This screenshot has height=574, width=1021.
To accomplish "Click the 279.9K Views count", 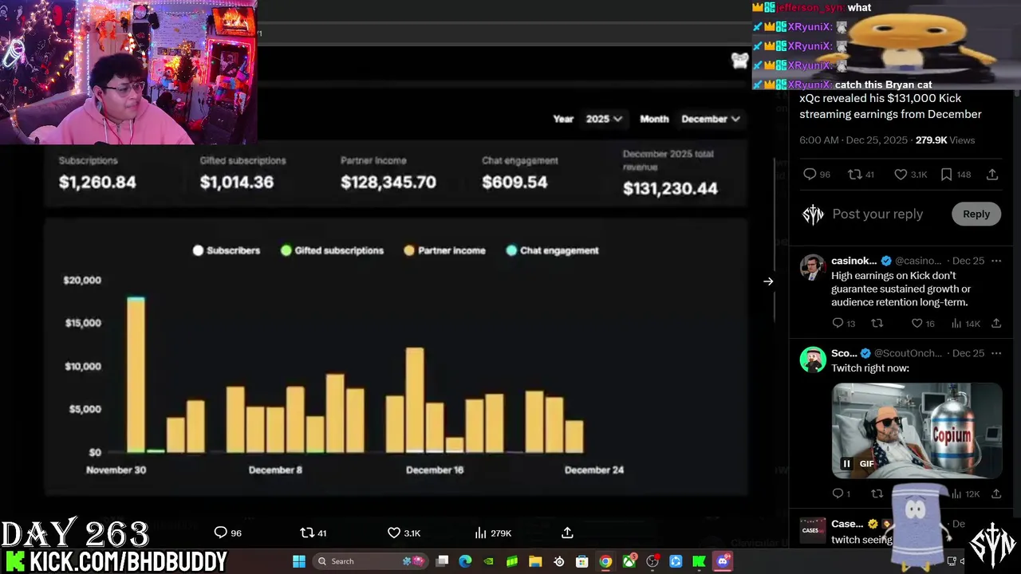I will click(945, 140).
